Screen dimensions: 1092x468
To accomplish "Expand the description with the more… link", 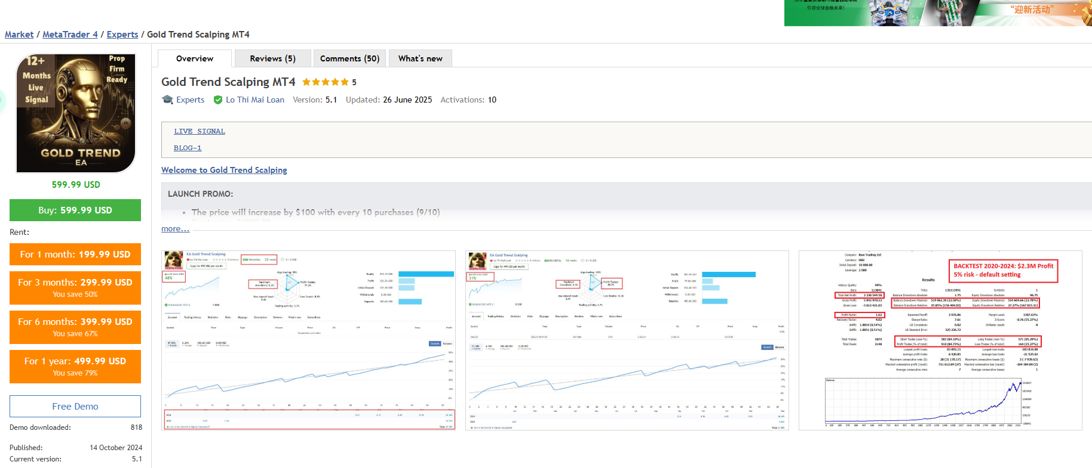I will [x=175, y=229].
